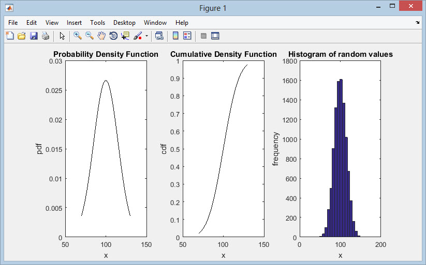This screenshot has width=426, height=265.
Task: Select the Edit Plot arrow tool
Action: tap(62, 36)
